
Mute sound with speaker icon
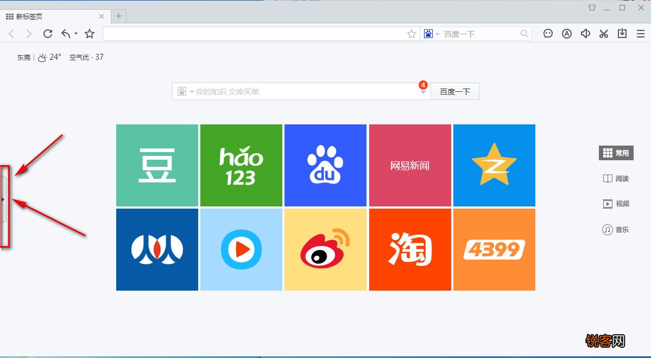pyautogui.click(x=585, y=34)
